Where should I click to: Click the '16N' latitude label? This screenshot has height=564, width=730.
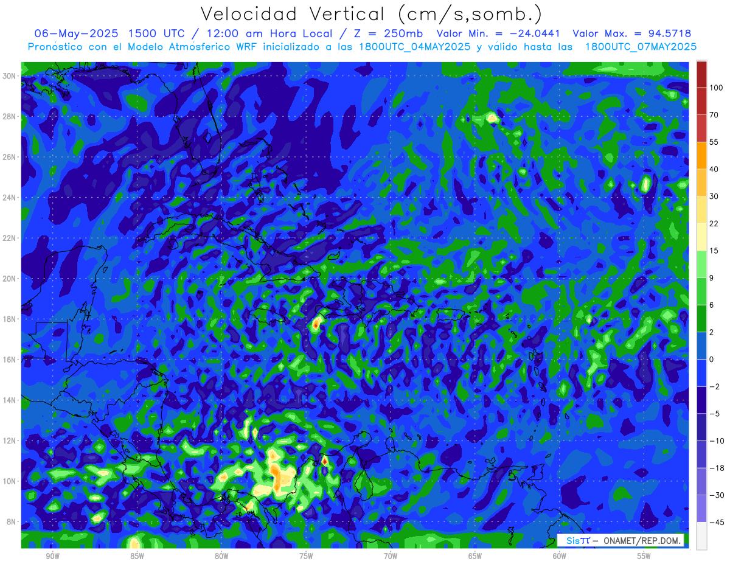[x=10, y=360]
